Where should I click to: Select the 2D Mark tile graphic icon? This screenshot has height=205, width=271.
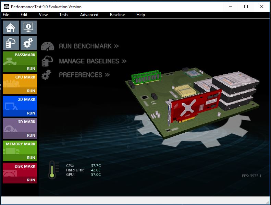[x=11, y=106]
